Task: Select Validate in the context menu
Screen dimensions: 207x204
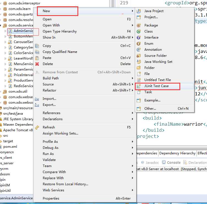Action: (x=84, y=160)
